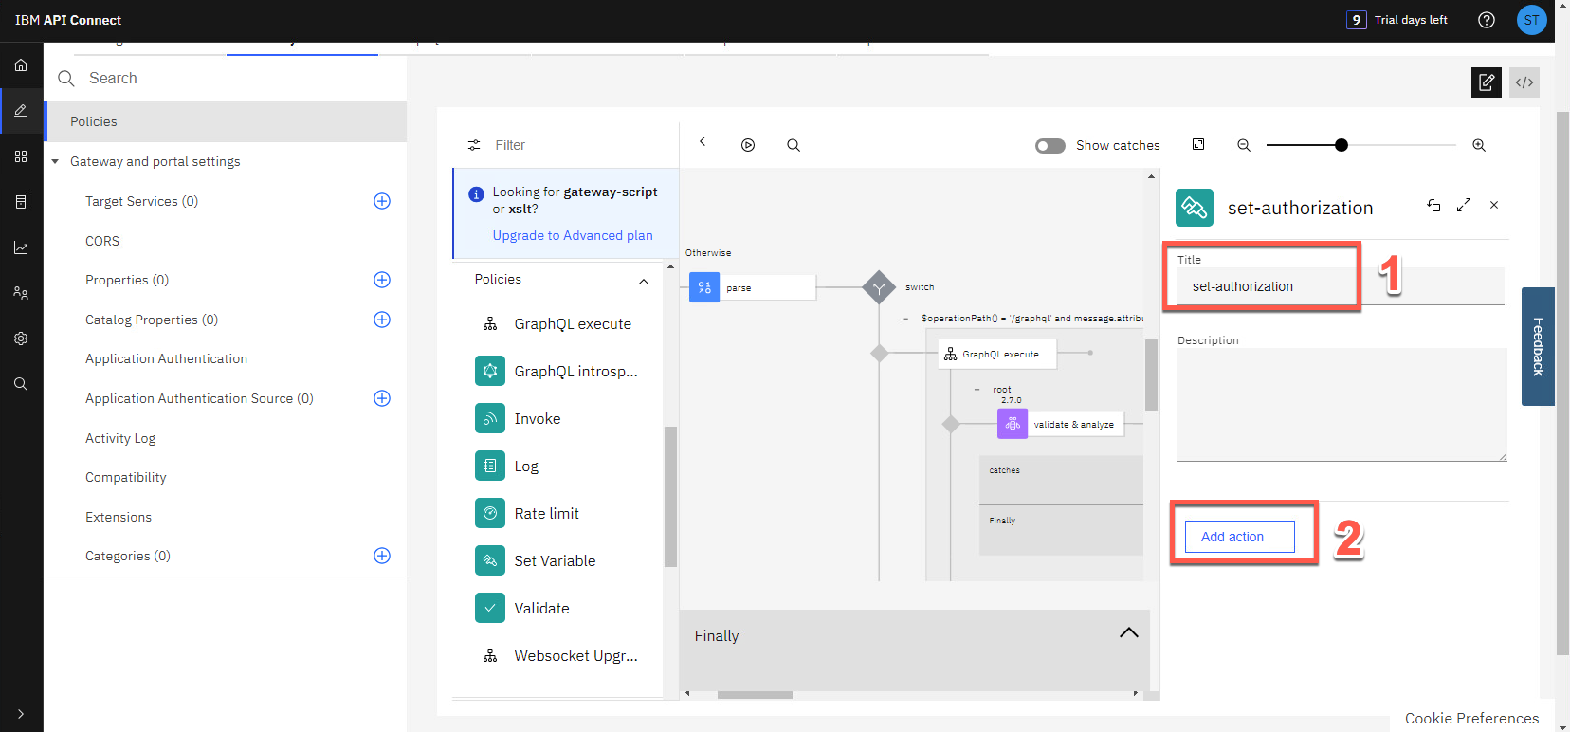Click the fit to screen icon
1570x732 pixels.
point(1198,145)
